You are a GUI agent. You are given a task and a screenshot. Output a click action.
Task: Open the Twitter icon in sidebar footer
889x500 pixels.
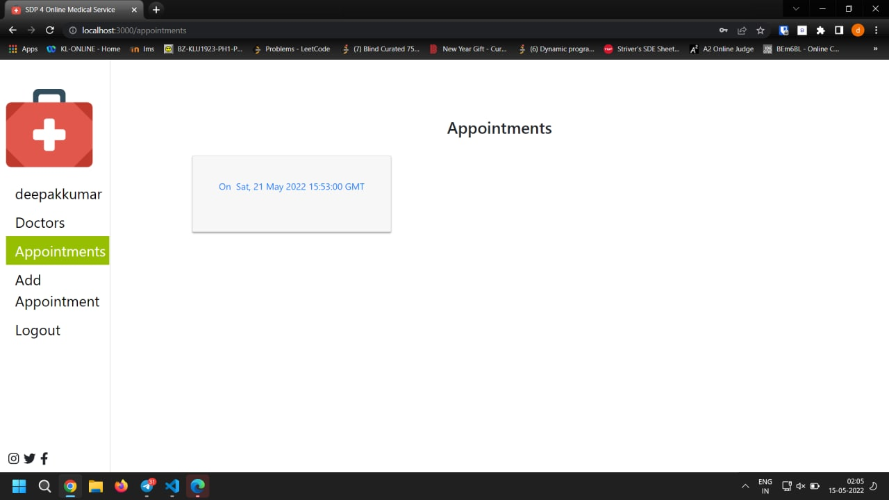click(29, 458)
